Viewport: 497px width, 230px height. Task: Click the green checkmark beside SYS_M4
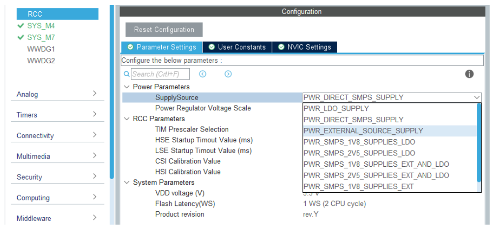click(21, 26)
